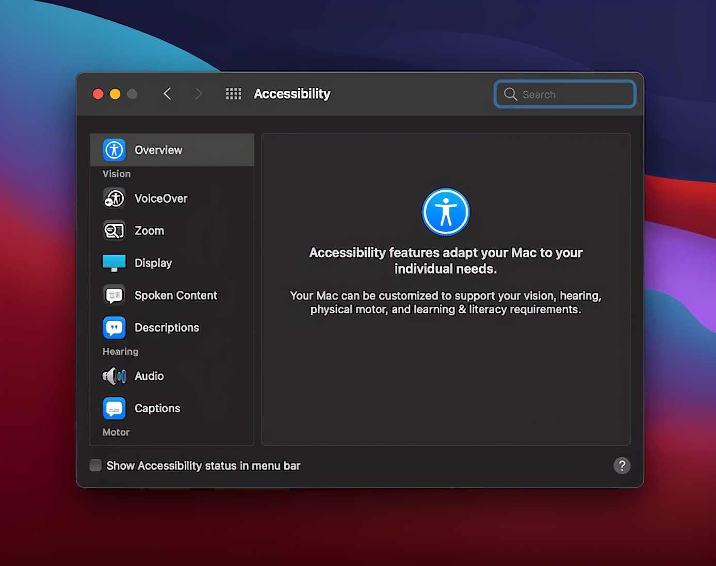The width and height of the screenshot is (716, 566).
Task: Open the VoiceOver settings pane
Action: point(172,198)
